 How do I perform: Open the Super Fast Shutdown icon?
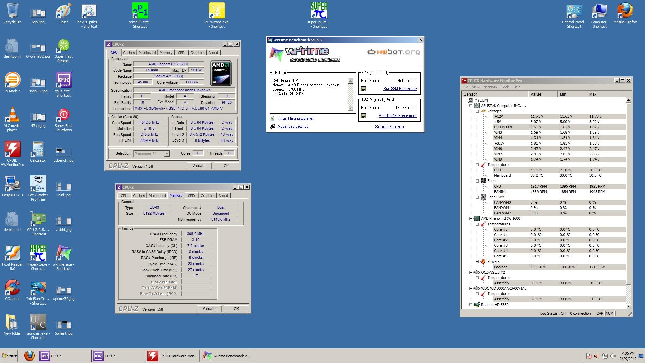click(63, 120)
